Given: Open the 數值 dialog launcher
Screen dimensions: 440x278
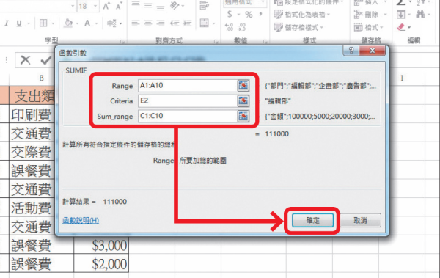Looking at the screenshot, I should tap(265, 42).
